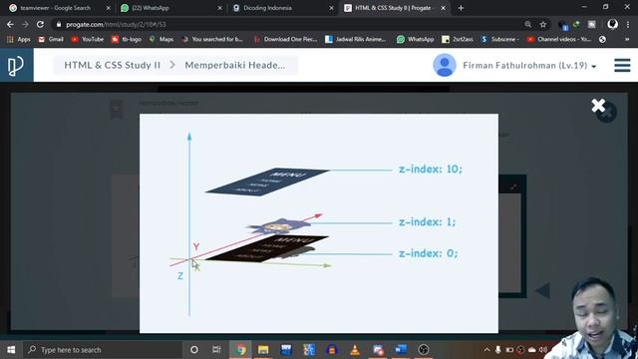Open the Subscene bookmark
This screenshot has height=359, width=638.
click(x=500, y=39)
